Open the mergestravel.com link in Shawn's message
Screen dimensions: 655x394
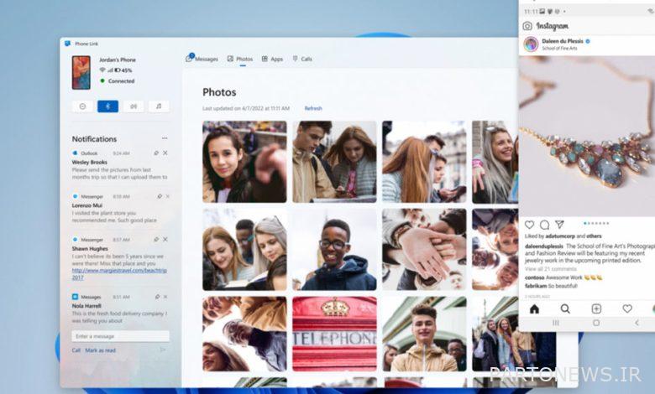119,273
